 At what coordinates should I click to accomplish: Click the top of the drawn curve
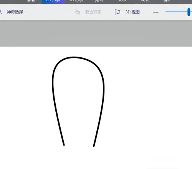74,57
